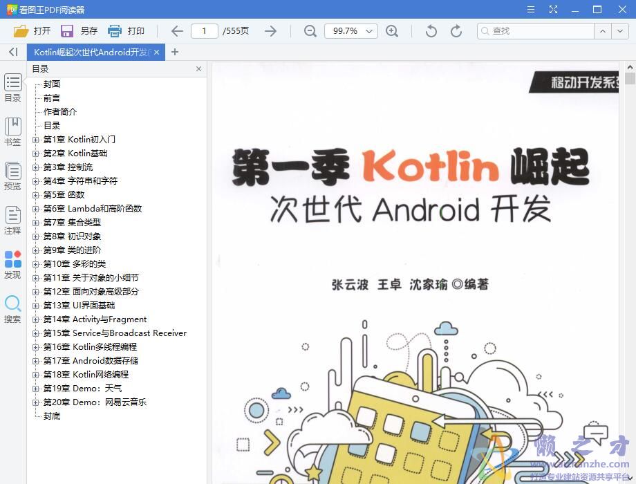Expand 第8章 初识对象
Viewport: 636px width, 484px height.
36,236
